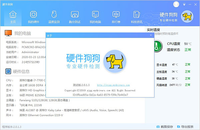Click the 程序版本:2.0.1.3 status text
Viewport: 200px width, 130px height.
12,127
